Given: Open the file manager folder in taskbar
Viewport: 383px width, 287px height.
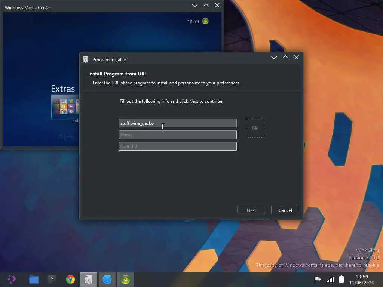Looking at the screenshot, I should [34, 280].
